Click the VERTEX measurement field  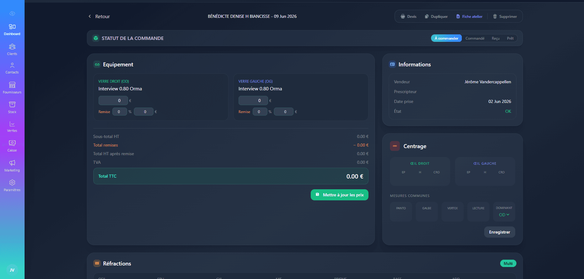click(453, 212)
